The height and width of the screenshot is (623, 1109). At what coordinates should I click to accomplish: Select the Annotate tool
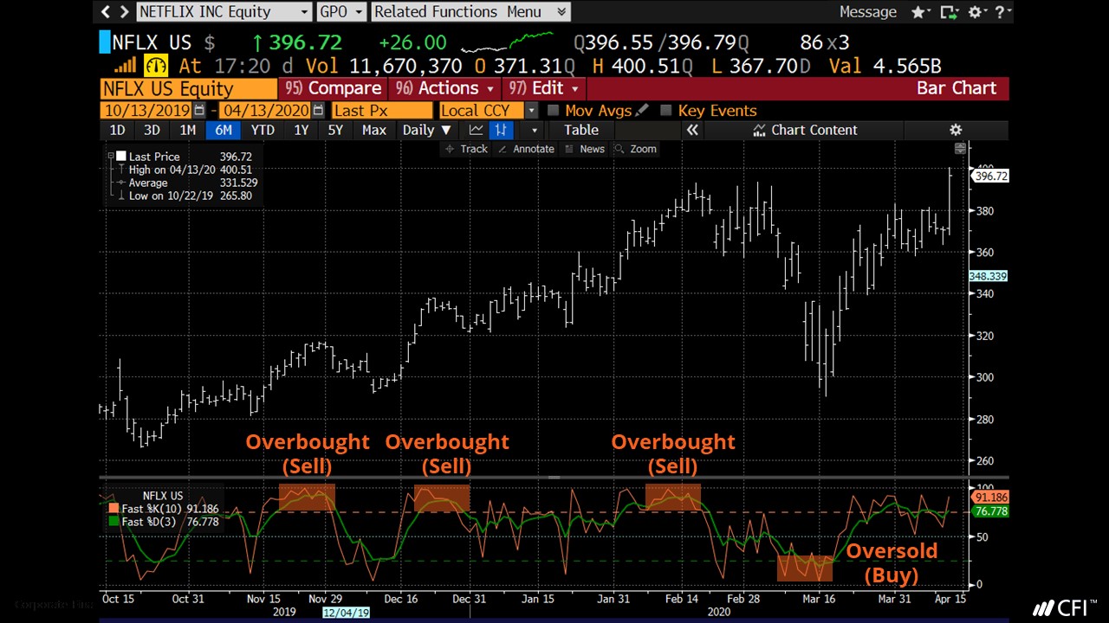[x=525, y=149]
